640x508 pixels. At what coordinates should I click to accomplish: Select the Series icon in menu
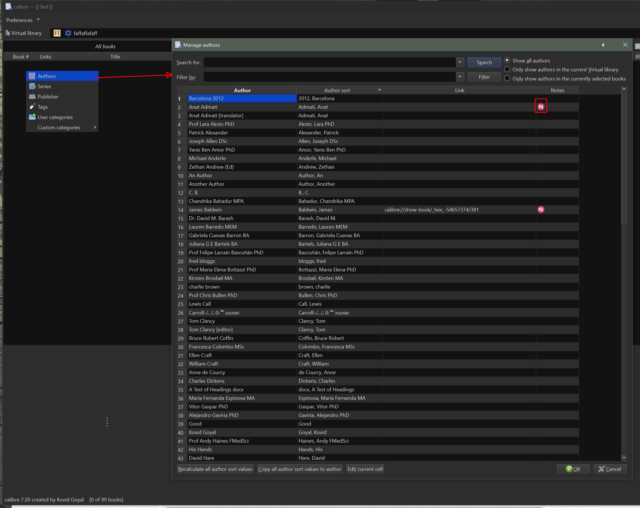tap(32, 86)
